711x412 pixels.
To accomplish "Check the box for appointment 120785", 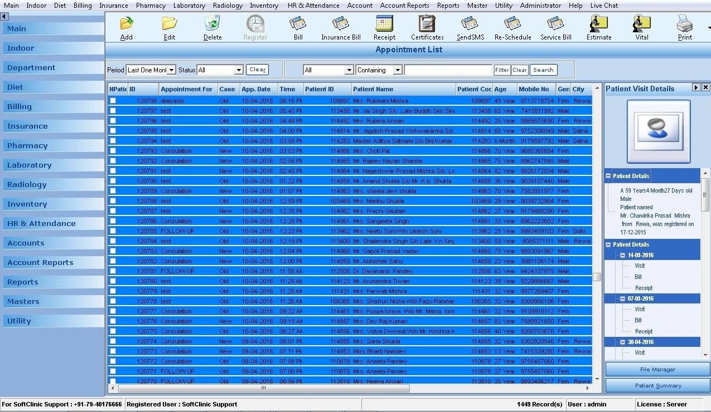I will 113,231.
